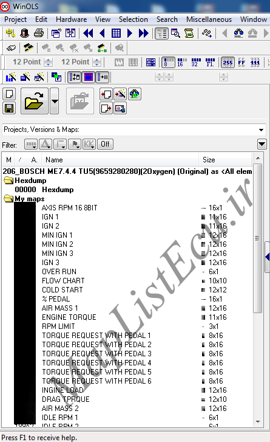Increase first 12 Point font stepper
The image size is (270, 442).
click(x=49, y=60)
